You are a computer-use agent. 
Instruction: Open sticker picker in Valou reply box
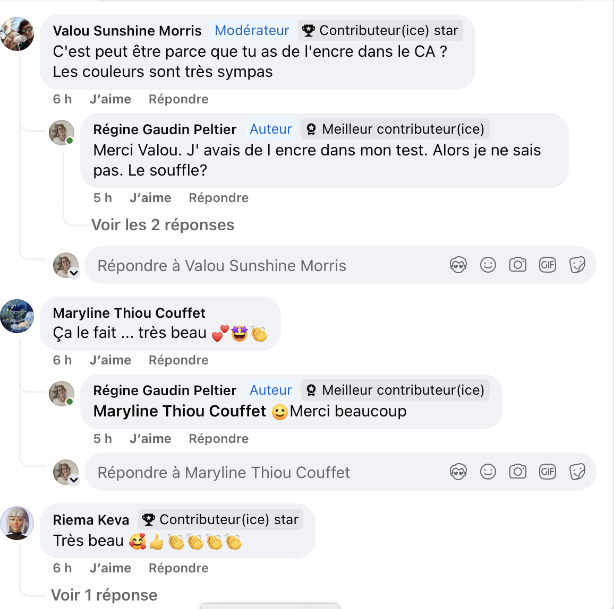click(577, 265)
